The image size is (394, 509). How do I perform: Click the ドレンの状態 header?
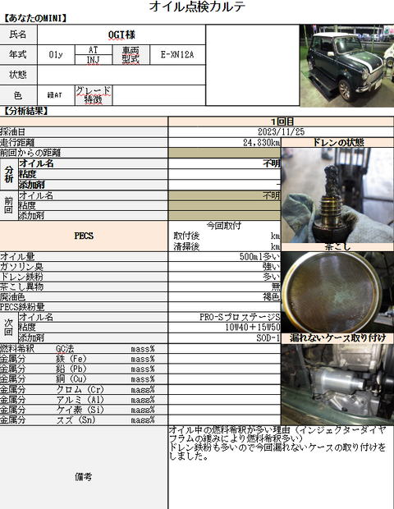(x=337, y=142)
